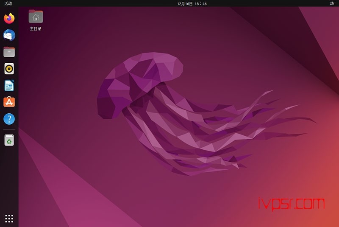Open Thunderbird mail from the dock
This screenshot has height=227, width=339.
pyautogui.click(x=9, y=35)
